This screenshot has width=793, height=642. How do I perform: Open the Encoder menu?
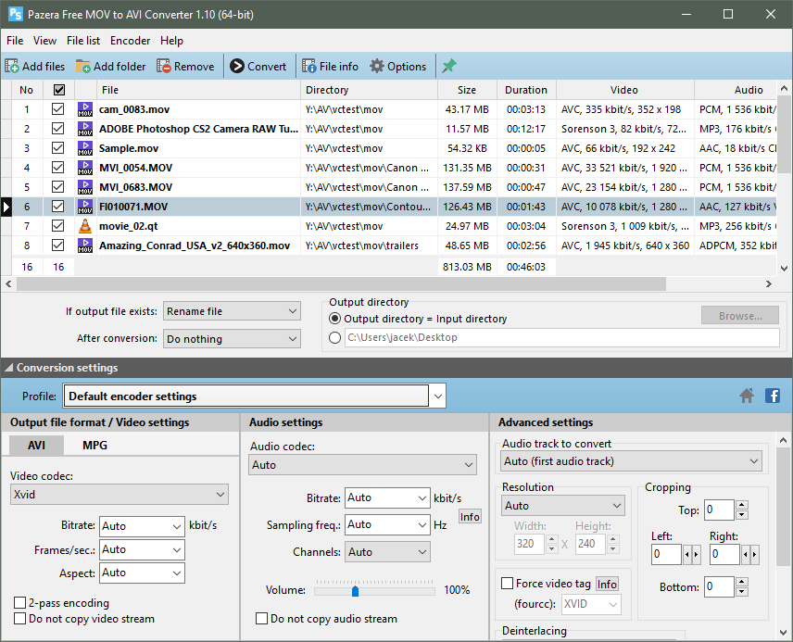click(x=130, y=41)
